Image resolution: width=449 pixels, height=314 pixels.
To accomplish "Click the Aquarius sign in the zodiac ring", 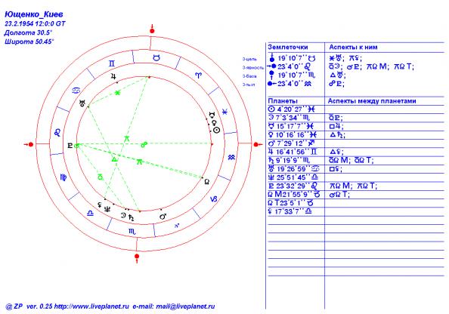I will pyautogui.click(x=231, y=157).
